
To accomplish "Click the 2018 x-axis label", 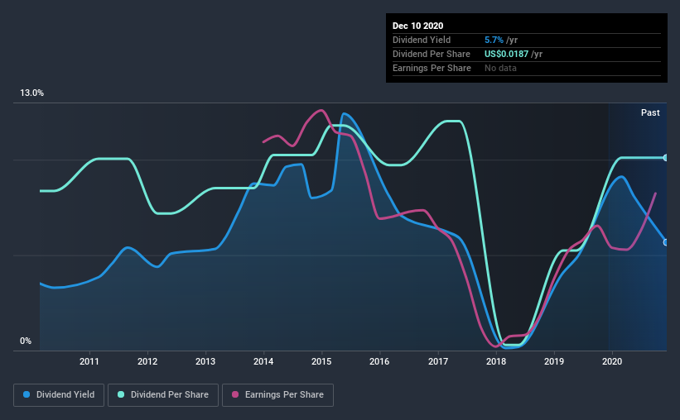I will pyautogui.click(x=496, y=361).
